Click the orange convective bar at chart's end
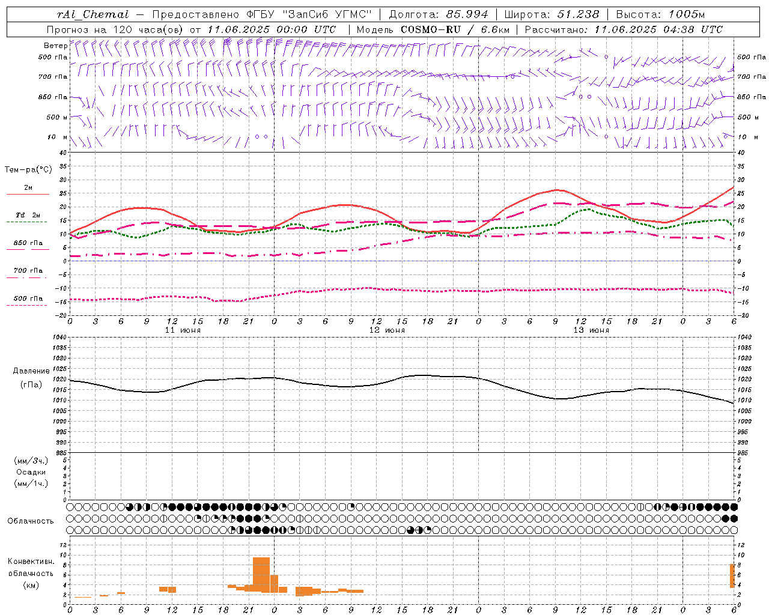This screenshot has width=769, height=615. tap(732, 576)
